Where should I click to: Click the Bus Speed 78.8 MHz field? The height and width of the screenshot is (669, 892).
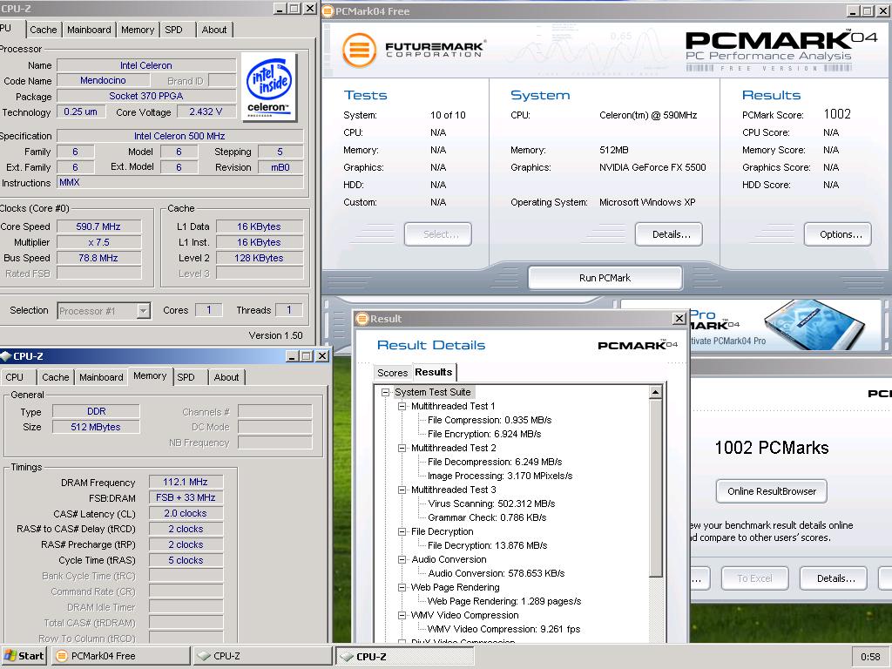pyautogui.click(x=98, y=258)
